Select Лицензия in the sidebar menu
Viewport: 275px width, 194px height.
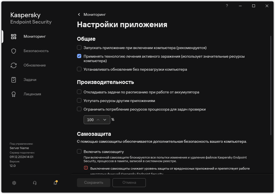click(32, 94)
